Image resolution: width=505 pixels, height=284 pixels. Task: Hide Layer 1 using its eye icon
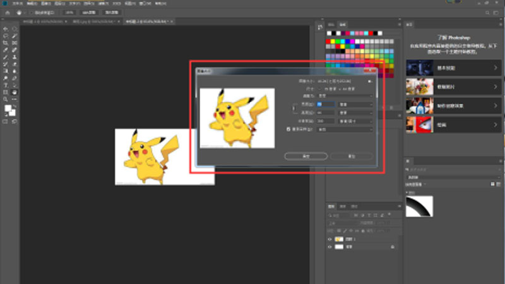coord(330,239)
